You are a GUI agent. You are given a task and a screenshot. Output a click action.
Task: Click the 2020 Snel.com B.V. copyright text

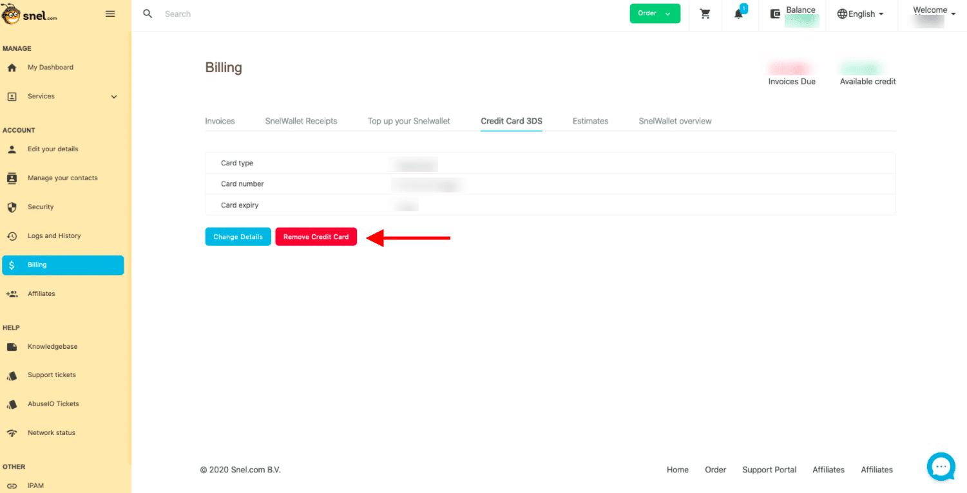pyautogui.click(x=240, y=470)
